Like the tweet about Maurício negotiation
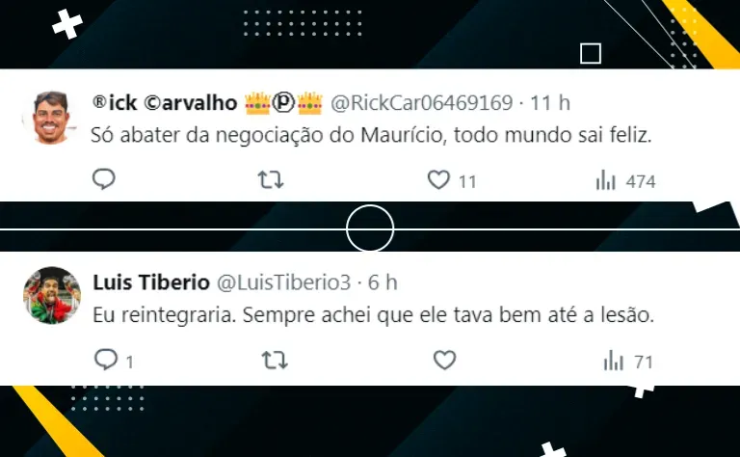Viewport: 740px width, 457px height. (438, 180)
